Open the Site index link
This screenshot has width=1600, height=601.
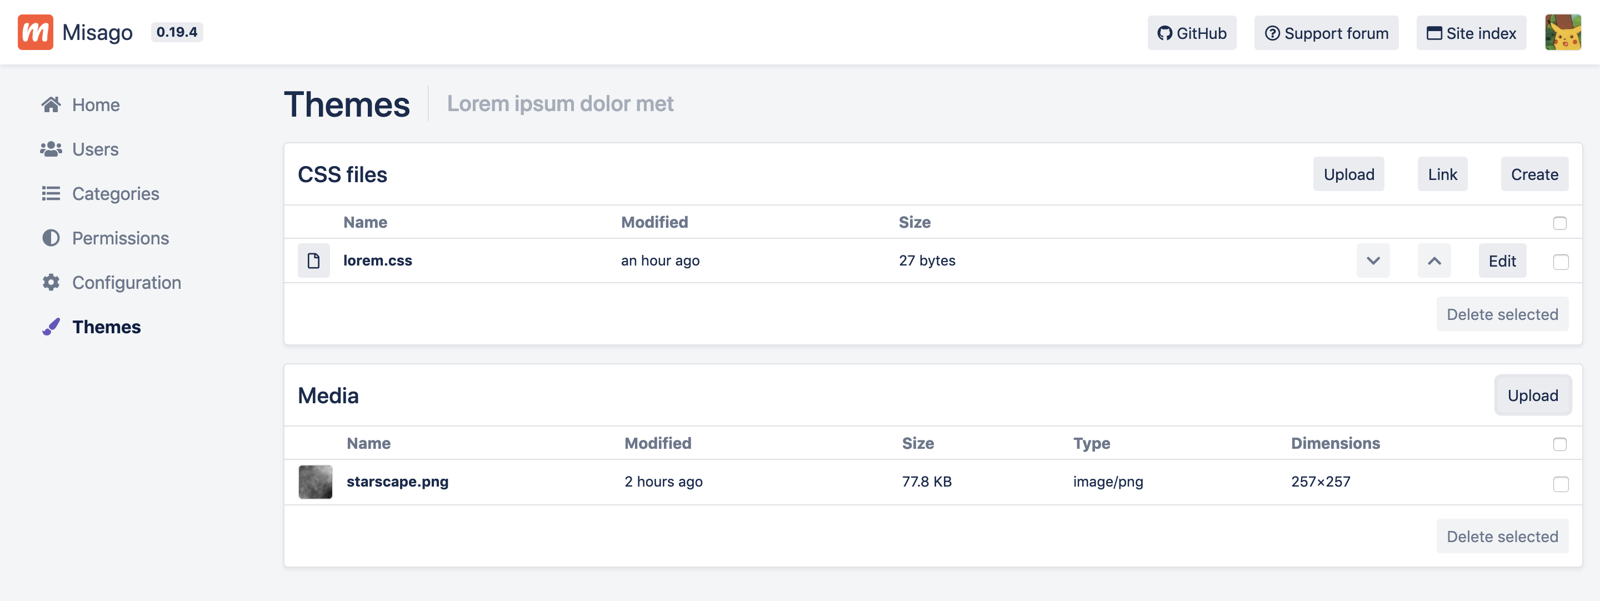pos(1471,33)
